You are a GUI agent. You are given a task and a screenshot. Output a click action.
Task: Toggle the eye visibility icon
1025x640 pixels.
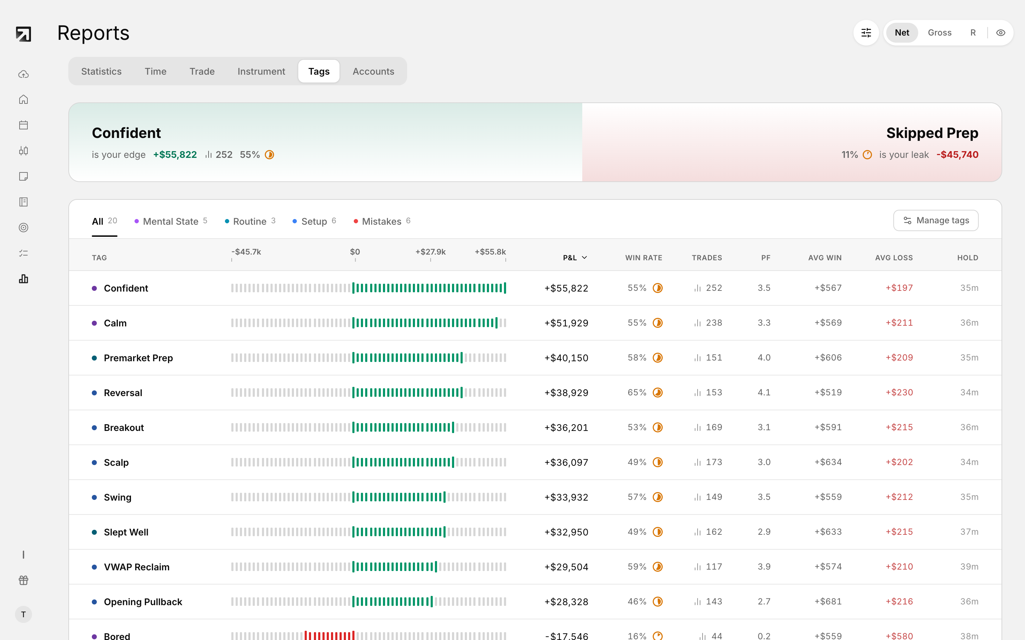pos(1000,33)
